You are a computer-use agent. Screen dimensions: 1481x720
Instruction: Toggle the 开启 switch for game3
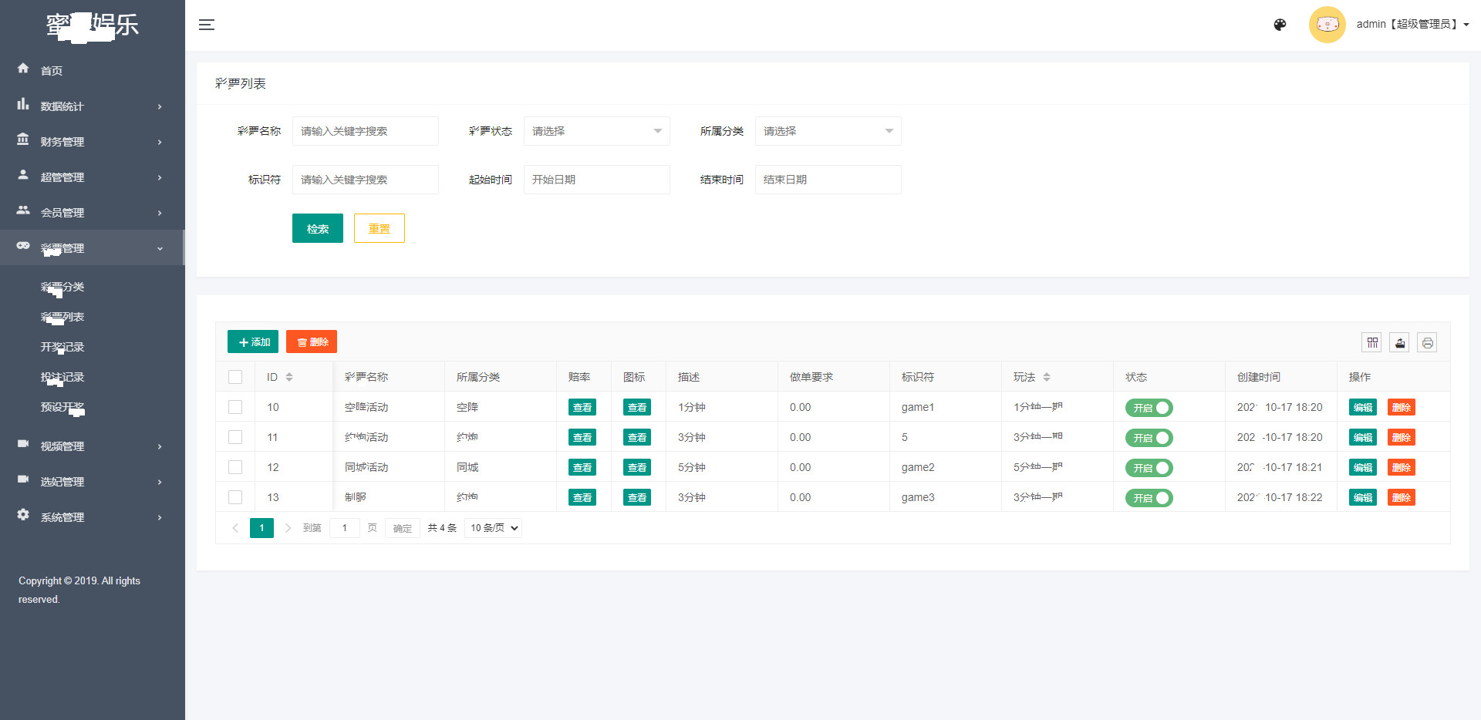[x=1149, y=498]
